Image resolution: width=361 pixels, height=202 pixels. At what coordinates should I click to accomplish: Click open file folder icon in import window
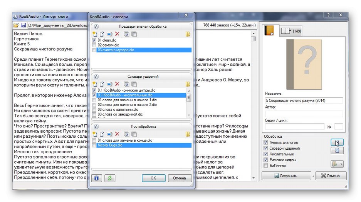click(16, 25)
